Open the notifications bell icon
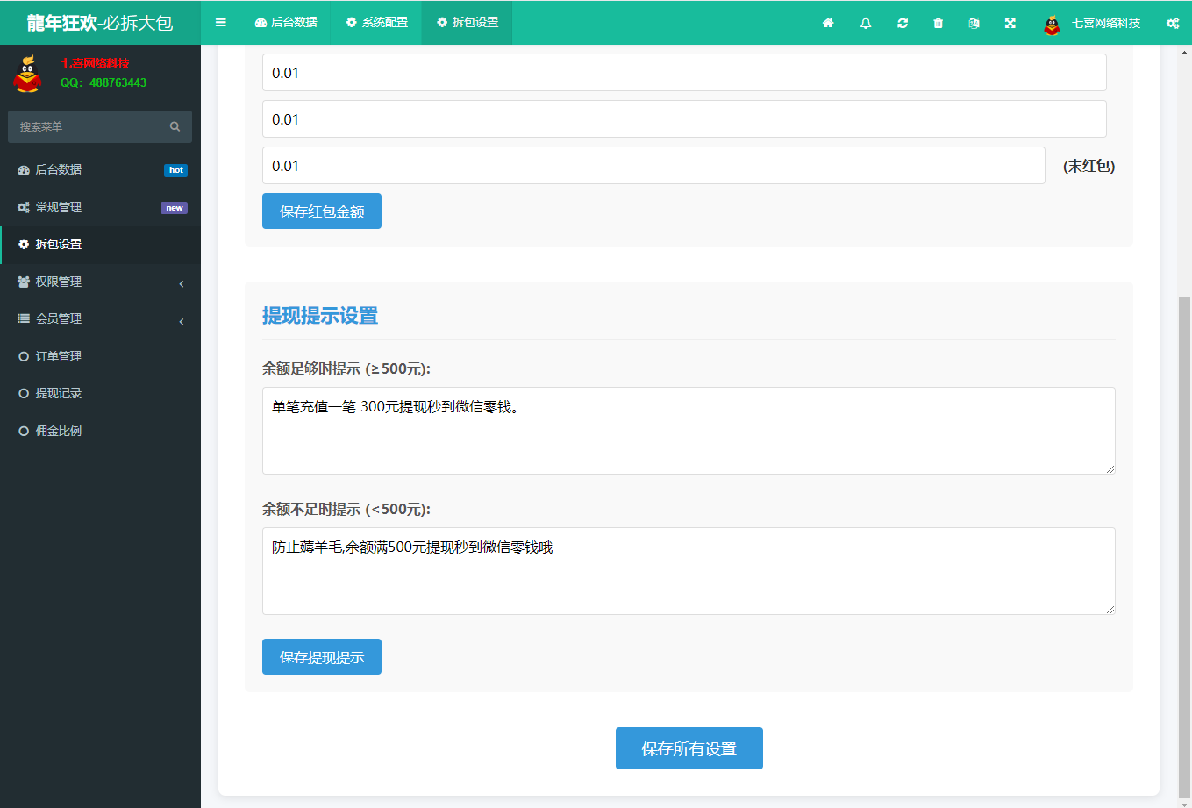1192x808 pixels. tap(865, 23)
